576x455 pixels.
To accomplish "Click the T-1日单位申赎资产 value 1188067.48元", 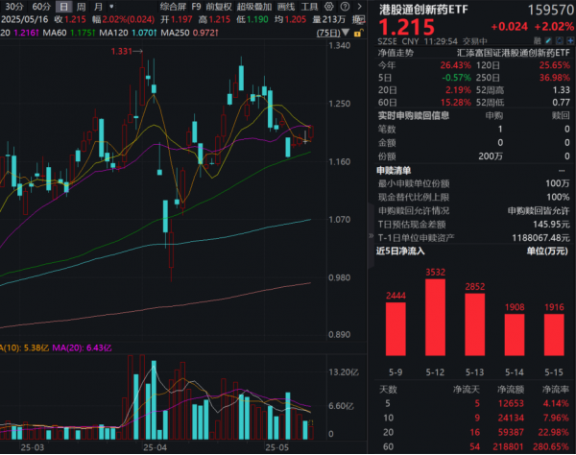I will [541, 238].
